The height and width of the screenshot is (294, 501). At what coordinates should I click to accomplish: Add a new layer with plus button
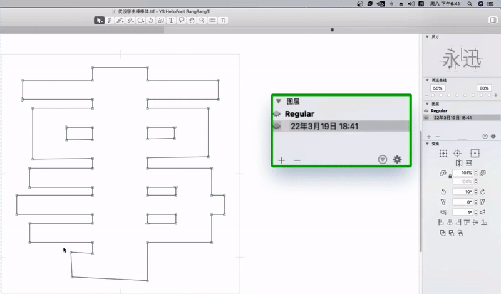point(428,136)
